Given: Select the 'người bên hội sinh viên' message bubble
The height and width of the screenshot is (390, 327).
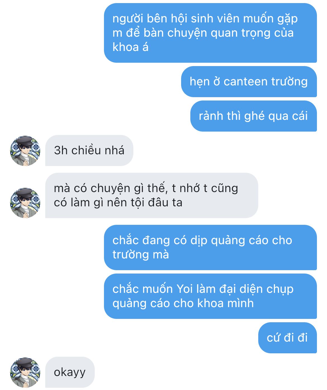Looking at the screenshot, I should click(x=210, y=33).
